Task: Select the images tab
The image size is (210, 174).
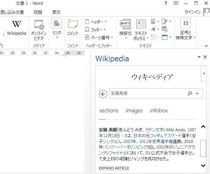Action: (134, 111)
